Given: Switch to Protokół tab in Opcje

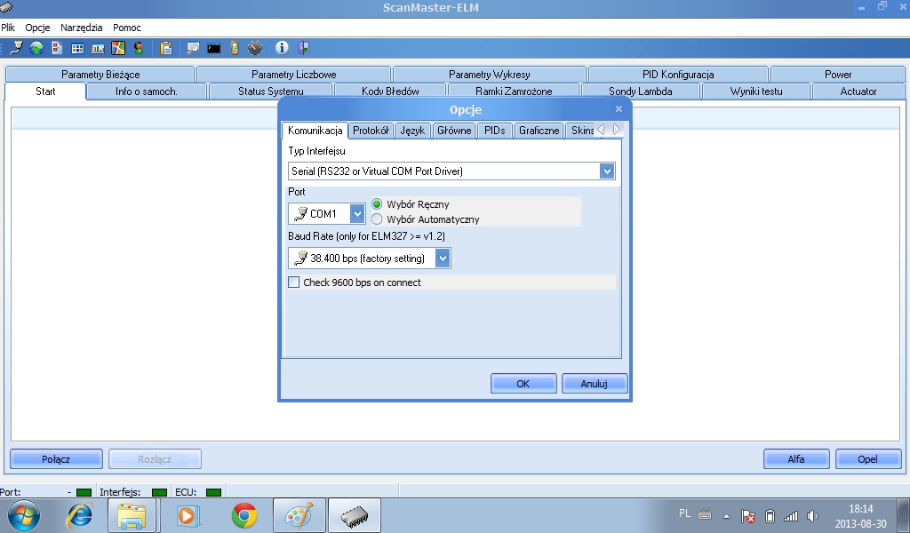Looking at the screenshot, I should [x=371, y=131].
